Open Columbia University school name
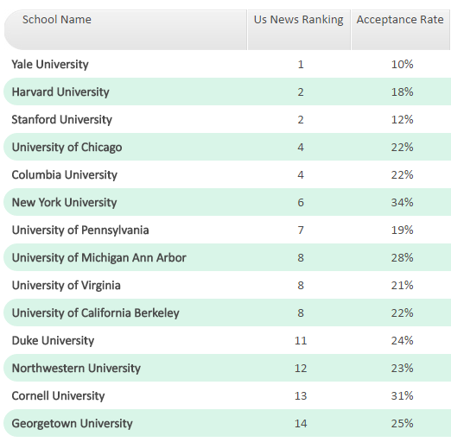The image size is (451, 442). tap(65, 174)
